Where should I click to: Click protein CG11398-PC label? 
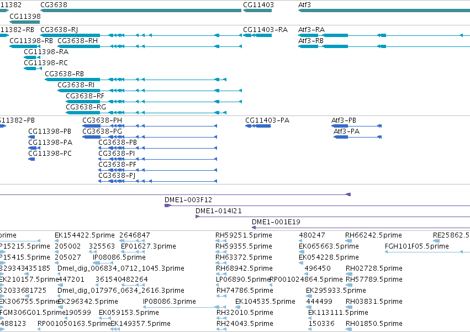click(x=50, y=154)
